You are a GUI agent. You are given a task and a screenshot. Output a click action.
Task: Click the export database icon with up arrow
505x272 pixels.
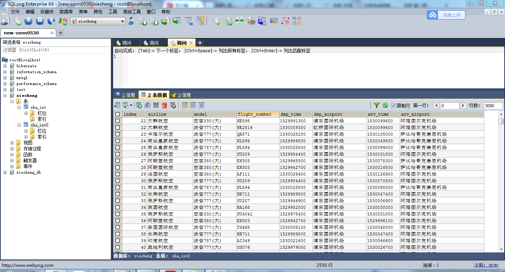(154, 21)
